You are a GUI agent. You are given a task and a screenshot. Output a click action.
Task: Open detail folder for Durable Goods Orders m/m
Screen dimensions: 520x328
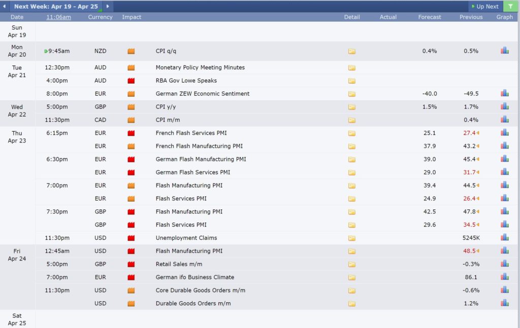pos(352,304)
